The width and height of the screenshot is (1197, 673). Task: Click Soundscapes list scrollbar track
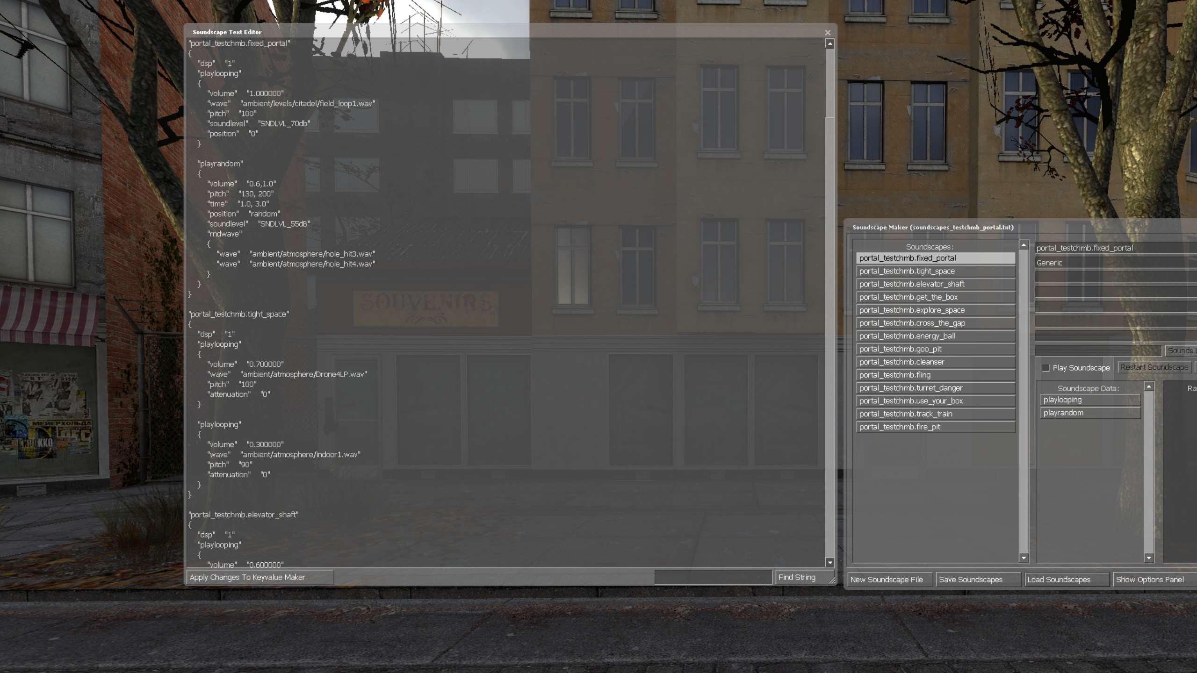(1024, 401)
